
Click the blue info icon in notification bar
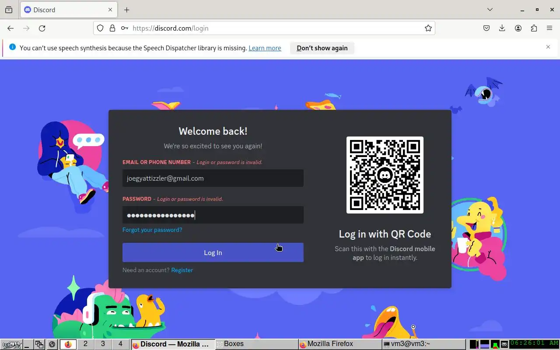pyautogui.click(x=12, y=47)
